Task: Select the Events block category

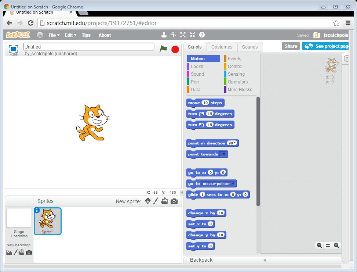Action: click(234, 58)
